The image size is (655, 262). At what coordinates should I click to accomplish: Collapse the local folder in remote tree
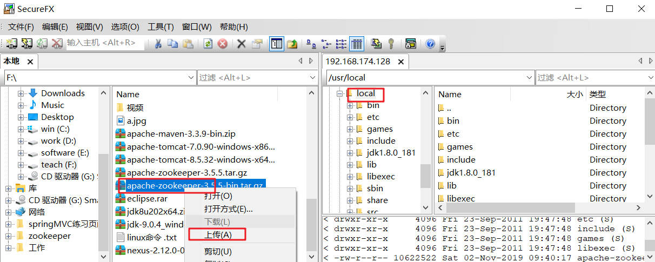(x=339, y=93)
